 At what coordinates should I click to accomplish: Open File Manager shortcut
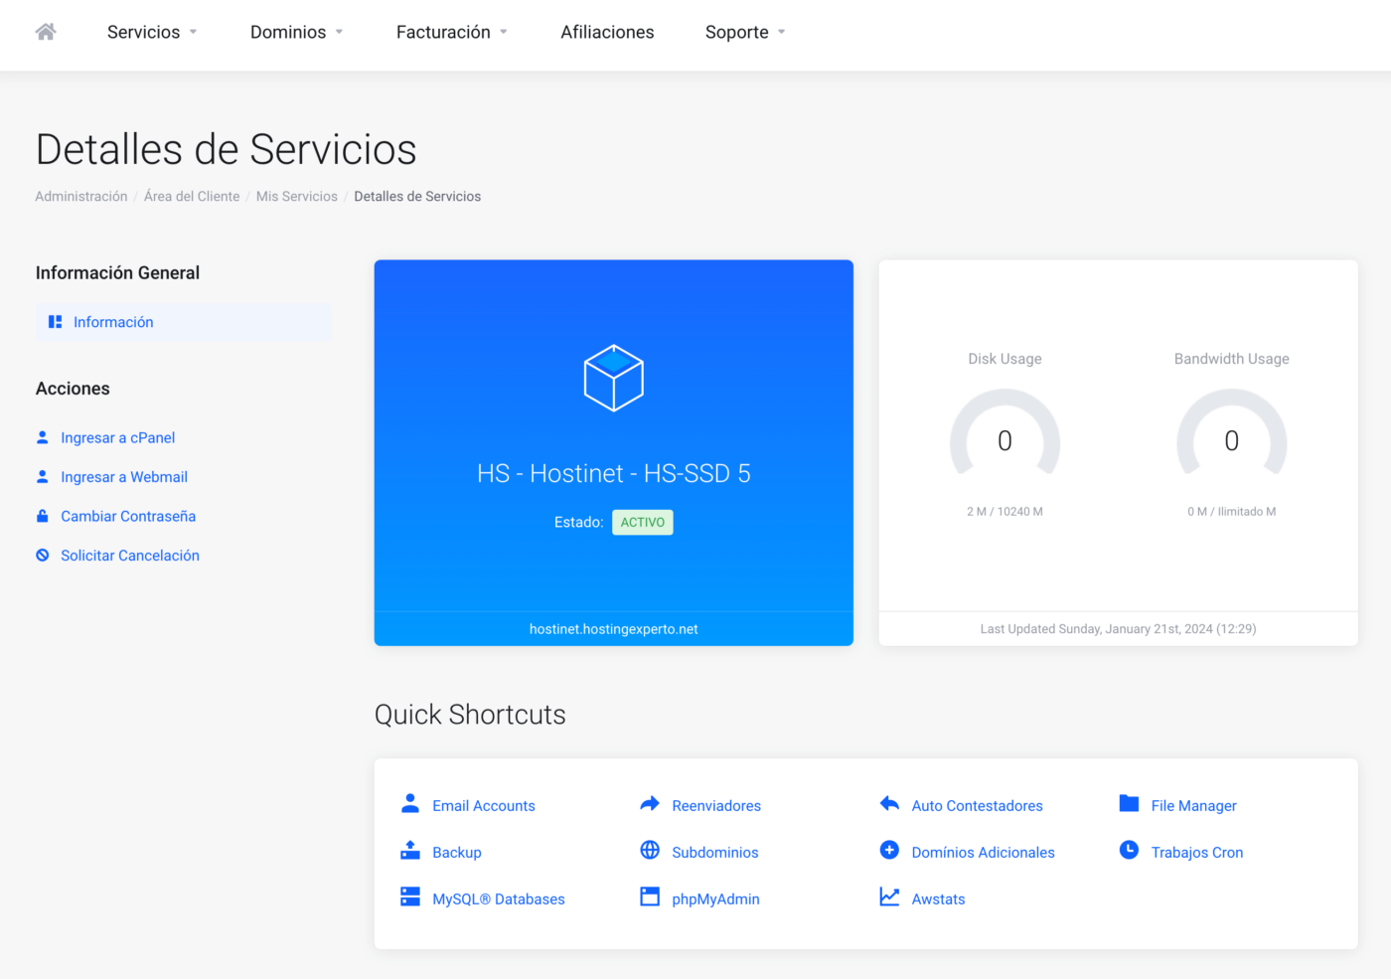1194,805
